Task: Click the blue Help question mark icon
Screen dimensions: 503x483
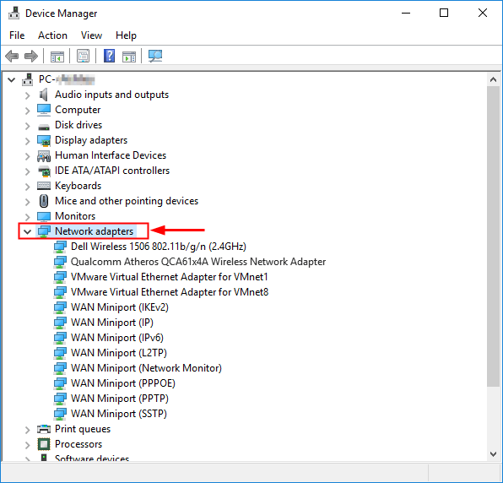Action: pyautogui.click(x=109, y=56)
